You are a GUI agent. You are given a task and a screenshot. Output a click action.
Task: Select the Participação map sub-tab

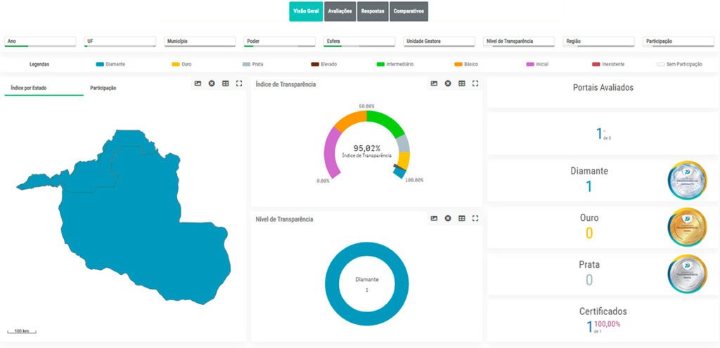coord(103,88)
